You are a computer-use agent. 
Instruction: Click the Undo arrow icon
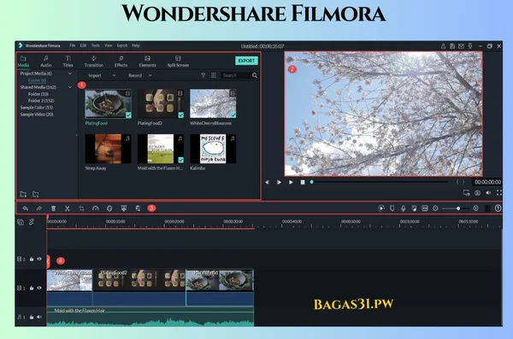click(25, 208)
